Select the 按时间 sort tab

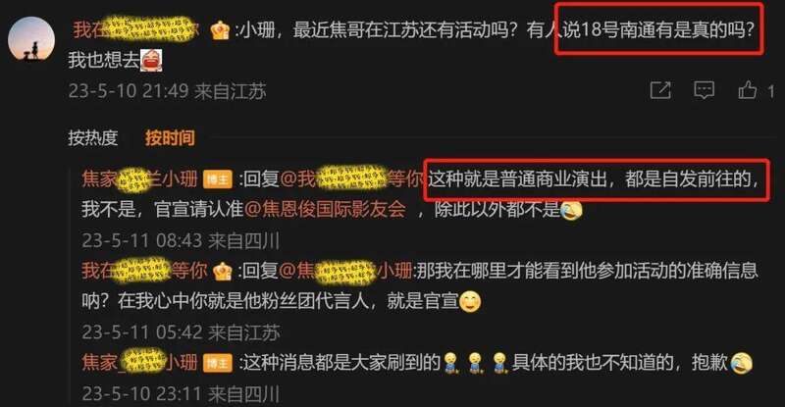(x=170, y=137)
